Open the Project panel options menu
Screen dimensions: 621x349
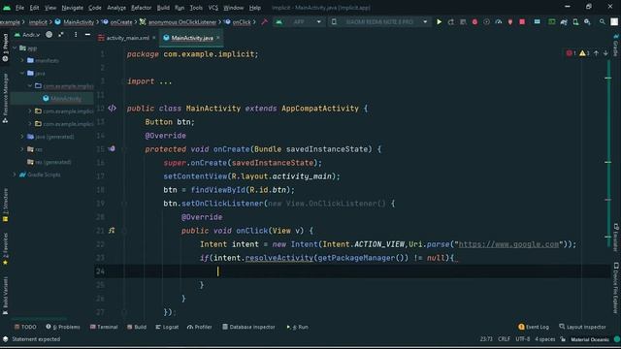[x=76, y=35]
